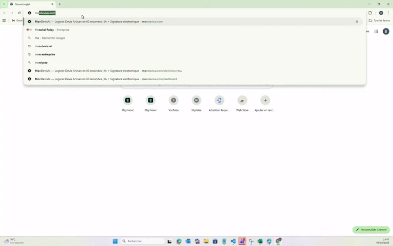Click the browser forward arrow
Viewport: 393px width, 246px height.
[x=12, y=13]
